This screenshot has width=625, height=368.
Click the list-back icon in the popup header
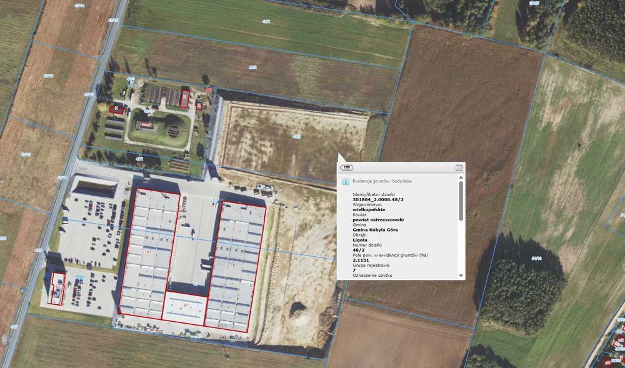346,167
